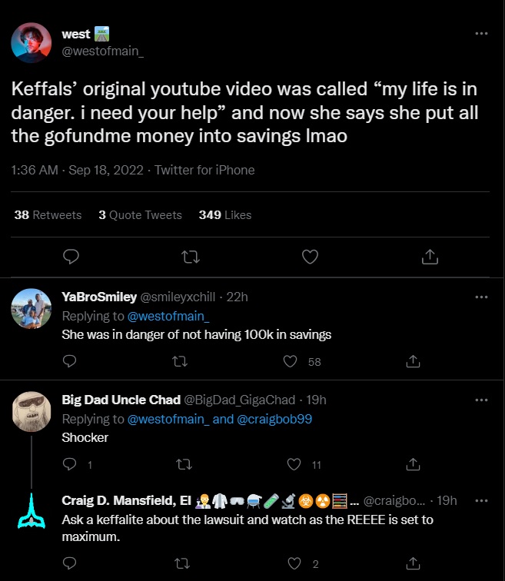Open the 349 Likes list
Image resolution: width=505 pixels, height=581 pixels.
224,215
